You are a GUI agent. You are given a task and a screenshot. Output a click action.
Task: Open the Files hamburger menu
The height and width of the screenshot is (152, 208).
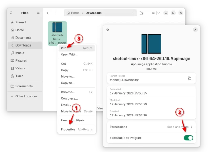[x=38, y=13]
